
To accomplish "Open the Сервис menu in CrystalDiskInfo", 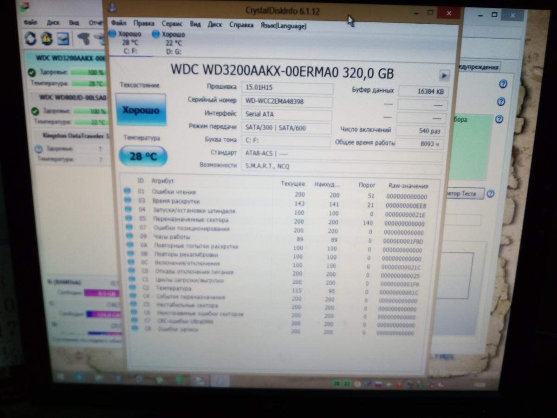I will 172,24.
